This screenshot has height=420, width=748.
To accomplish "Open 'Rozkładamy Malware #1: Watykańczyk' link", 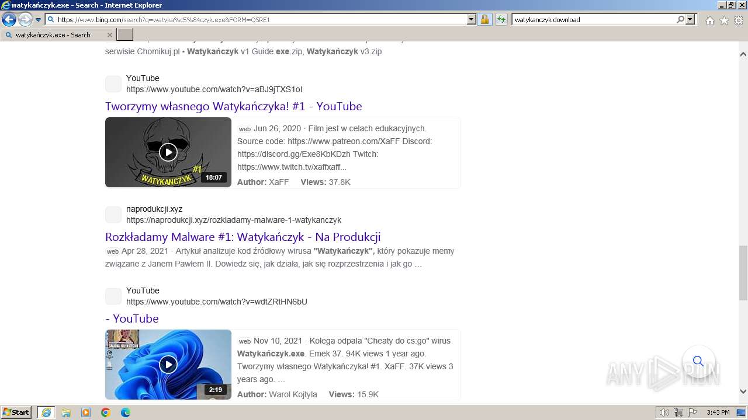I will click(x=243, y=237).
